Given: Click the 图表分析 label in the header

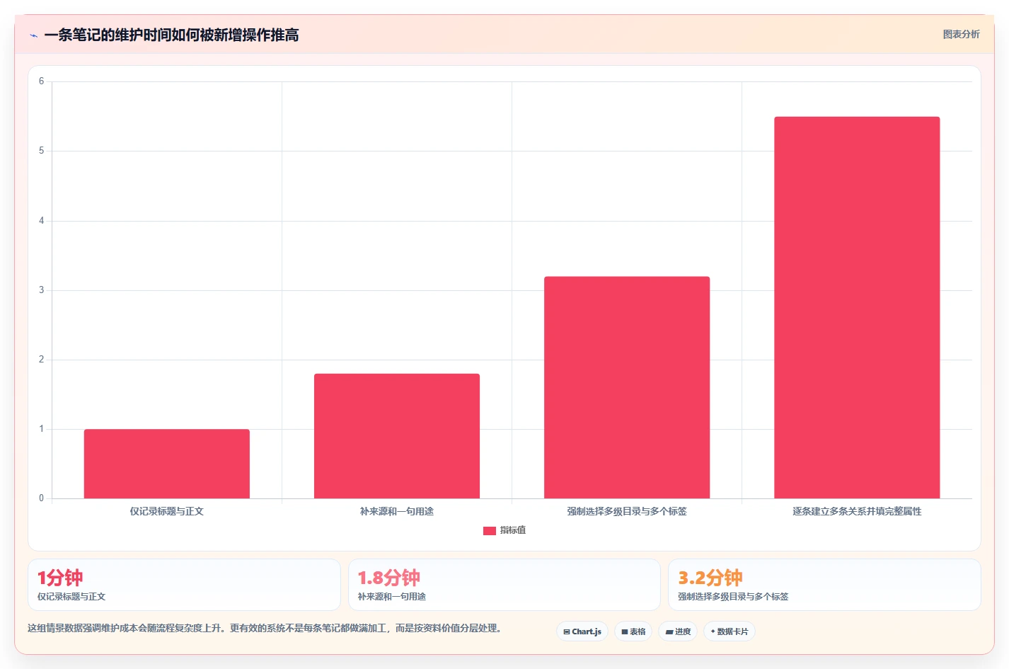Looking at the screenshot, I should tap(961, 34).
